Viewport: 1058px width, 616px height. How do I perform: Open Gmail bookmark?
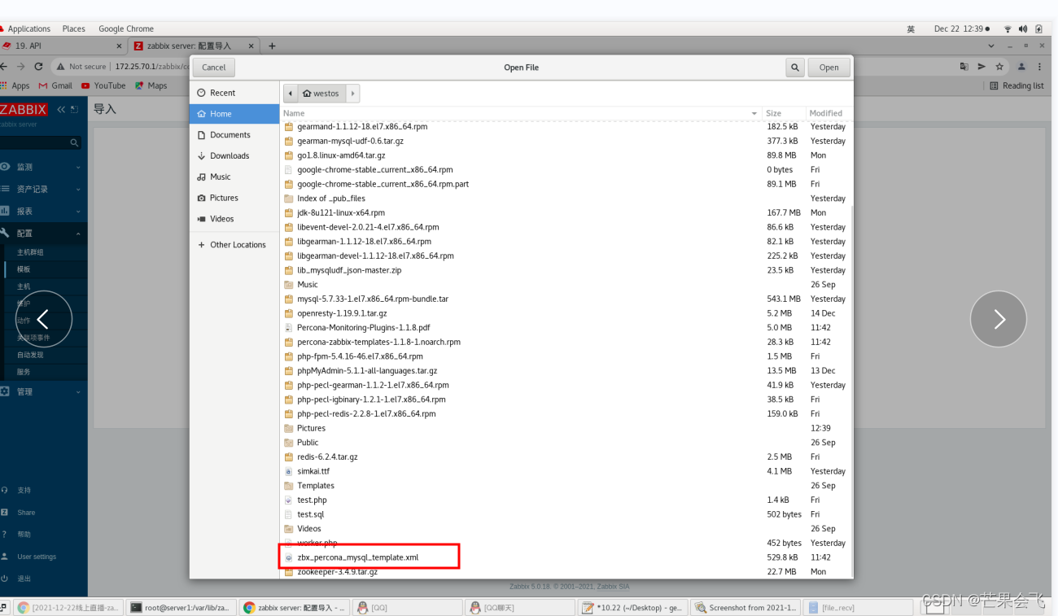tap(55, 85)
